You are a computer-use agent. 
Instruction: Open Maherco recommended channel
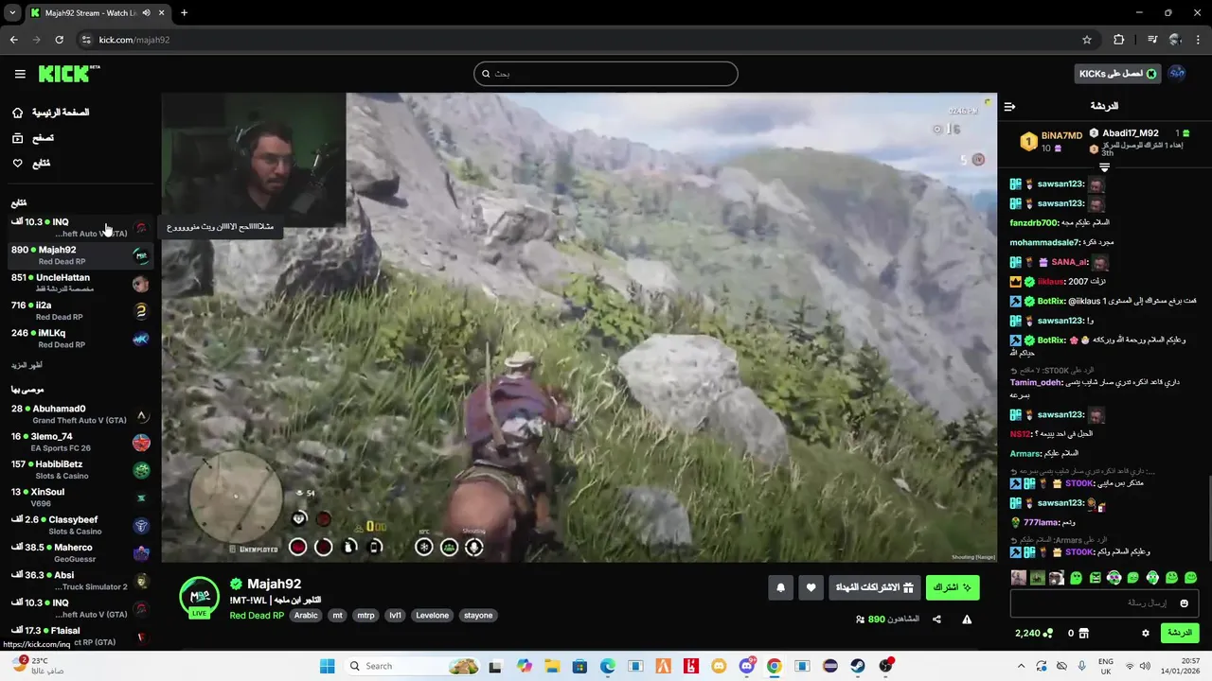coord(80,553)
